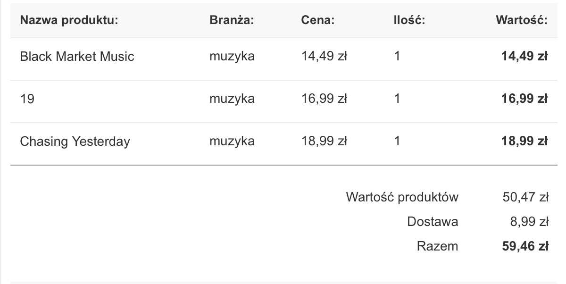Select the 8,99 zł delivery cost
566x284 pixels.
[x=529, y=221]
